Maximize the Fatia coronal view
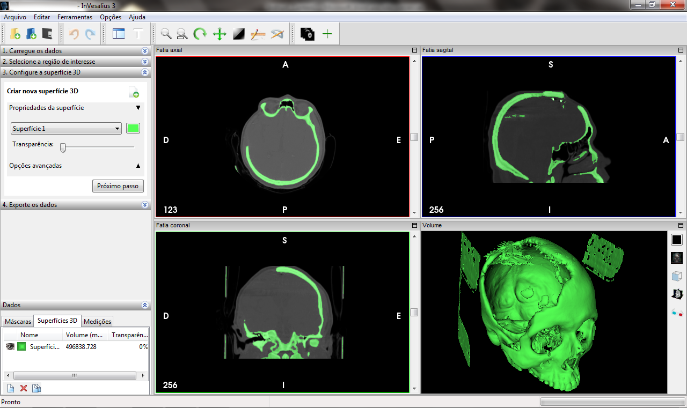Viewport: 687px width, 408px height. pyautogui.click(x=414, y=225)
